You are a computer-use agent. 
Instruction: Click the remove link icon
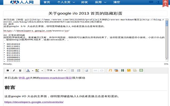pyautogui.click(x=102, y=70)
